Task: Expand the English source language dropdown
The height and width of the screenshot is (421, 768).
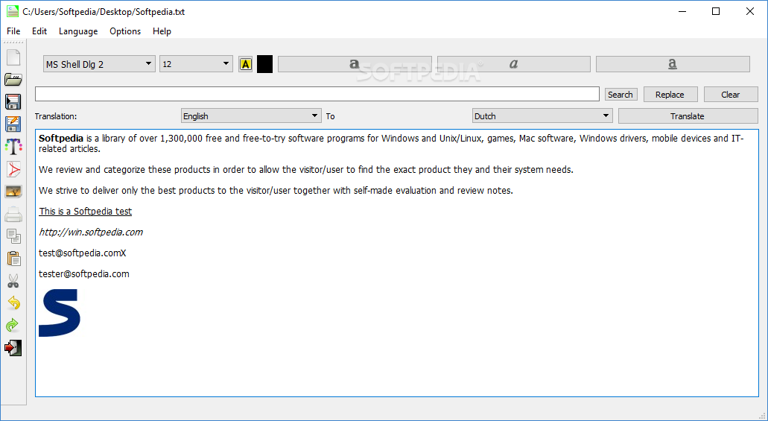Action: click(x=251, y=116)
